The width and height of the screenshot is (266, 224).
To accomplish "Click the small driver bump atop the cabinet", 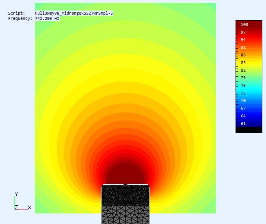I will point(125,185).
